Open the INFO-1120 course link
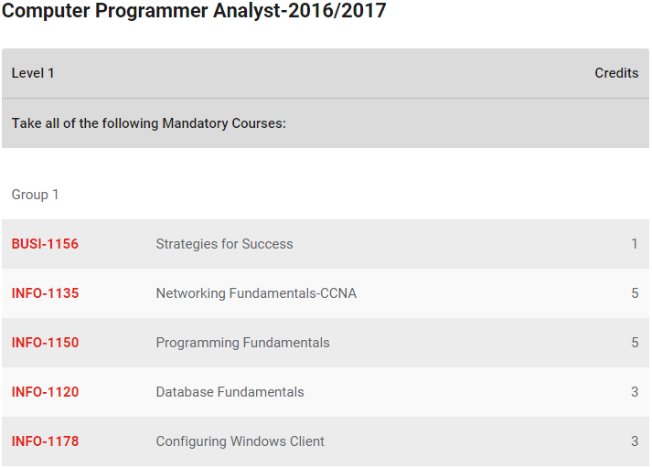The width and height of the screenshot is (652, 467). tap(45, 392)
